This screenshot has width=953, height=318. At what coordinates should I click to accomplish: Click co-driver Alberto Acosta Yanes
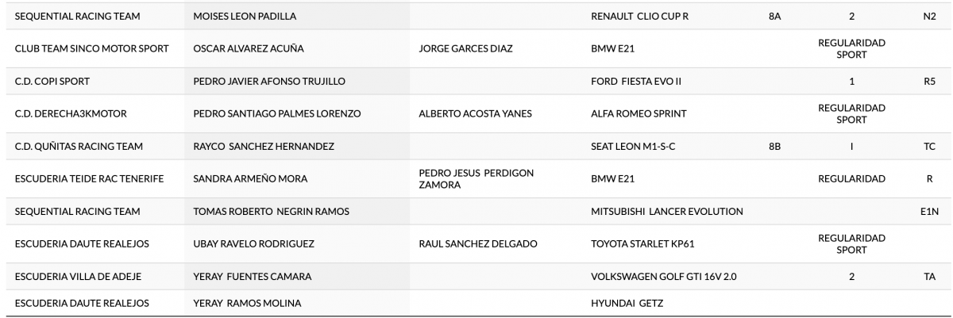475,113
